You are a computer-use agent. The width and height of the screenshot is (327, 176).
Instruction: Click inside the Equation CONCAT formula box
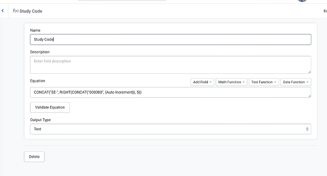pos(171,92)
